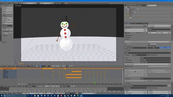The image size is (173, 97).
Task: Click the 3D view editor type icon
Action: click(x=2, y=66)
